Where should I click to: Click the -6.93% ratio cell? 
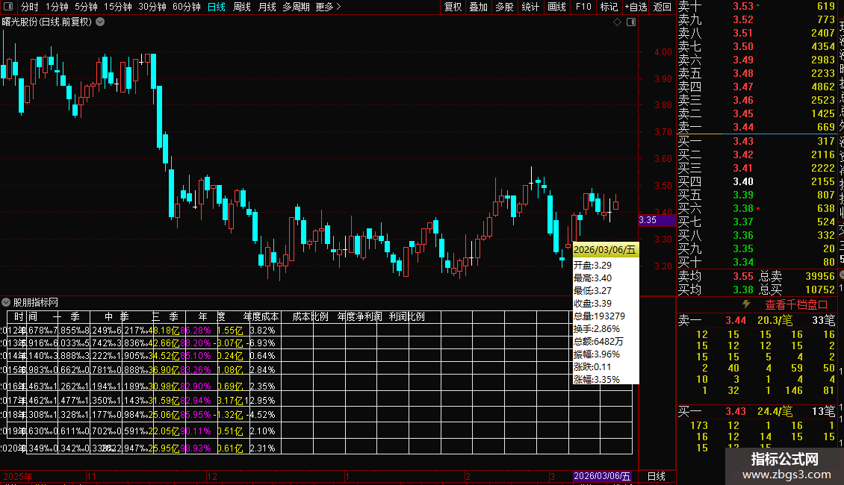pos(261,343)
